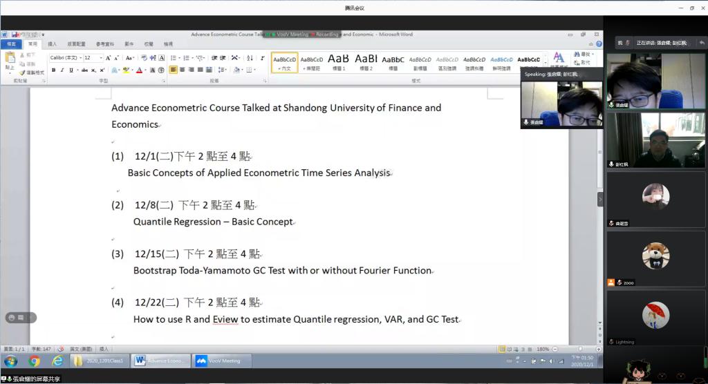Screen dimensions: 708x384
Task: Click the participant video thumbnail named zooo
Action: pyautogui.click(x=655, y=258)
